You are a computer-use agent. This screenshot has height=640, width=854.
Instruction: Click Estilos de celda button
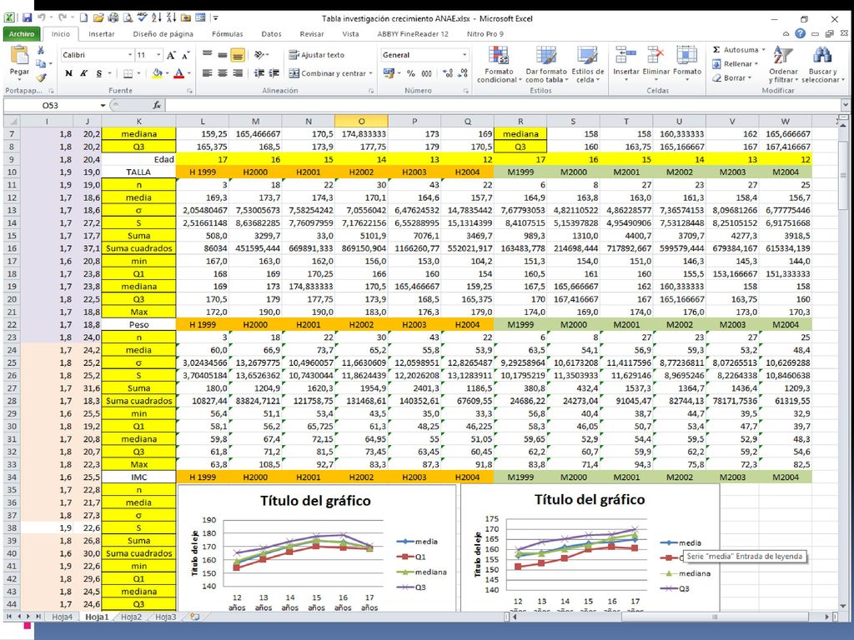click(588, 65)
